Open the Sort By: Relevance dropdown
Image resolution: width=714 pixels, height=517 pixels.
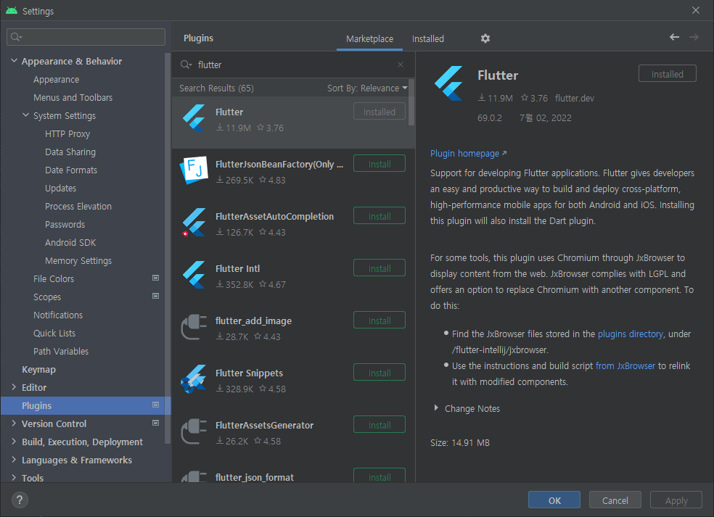point(367,88)
